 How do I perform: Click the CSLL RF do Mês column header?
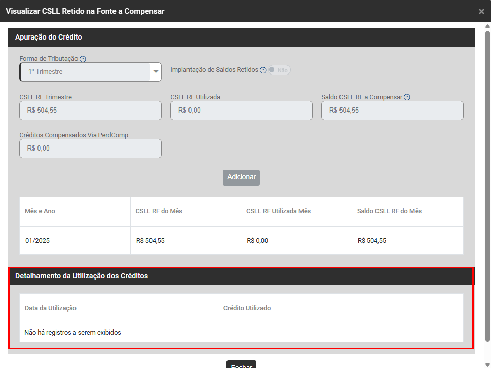[x=159, y=211]
